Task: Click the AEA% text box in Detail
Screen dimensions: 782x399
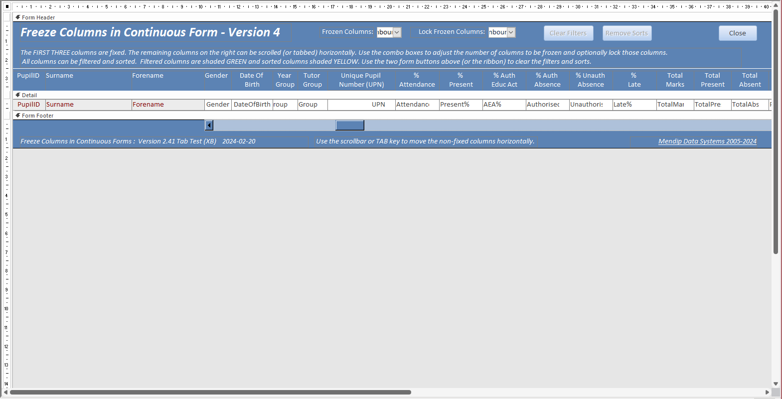Action: 504,105
